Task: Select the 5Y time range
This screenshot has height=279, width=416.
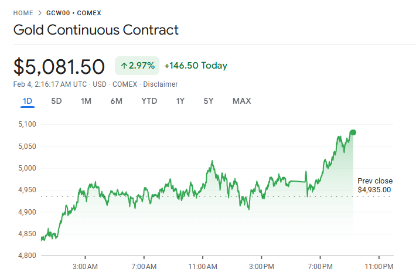Action: click(x=209, y=101)
